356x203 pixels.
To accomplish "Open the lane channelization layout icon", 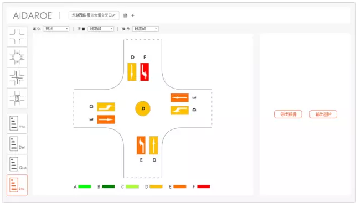I will click(x=17, y=78).
